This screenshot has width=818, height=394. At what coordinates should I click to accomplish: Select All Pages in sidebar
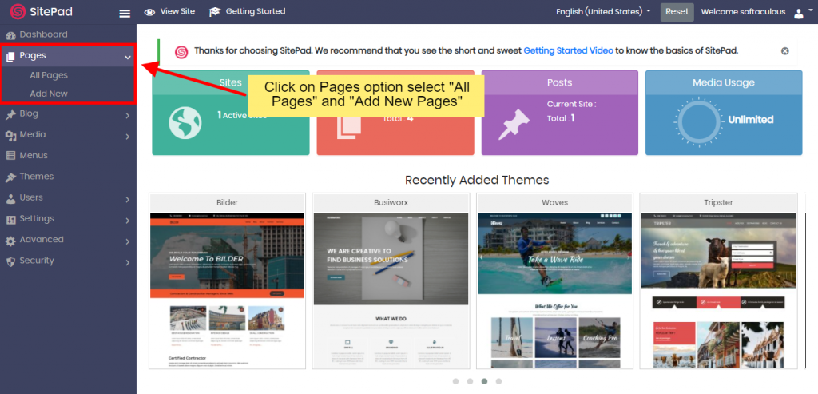pos(49,75)
